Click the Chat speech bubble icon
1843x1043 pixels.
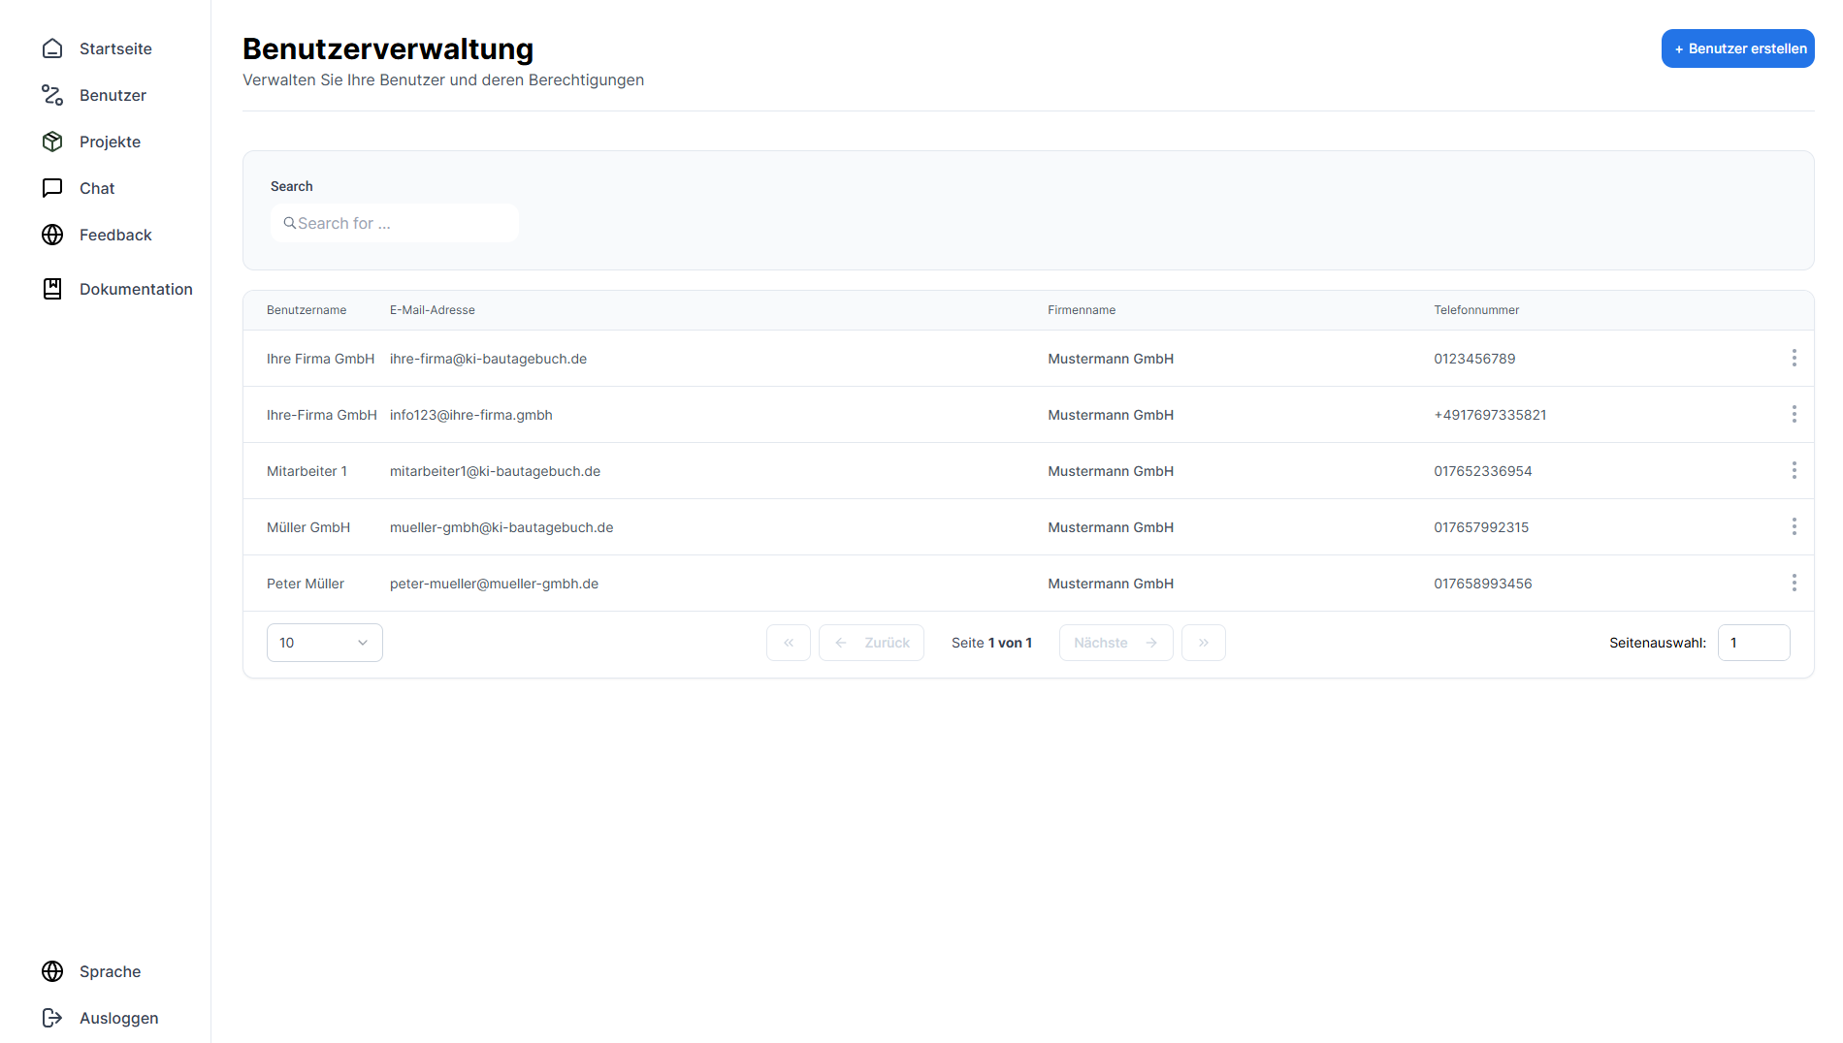tap(52, 188)
